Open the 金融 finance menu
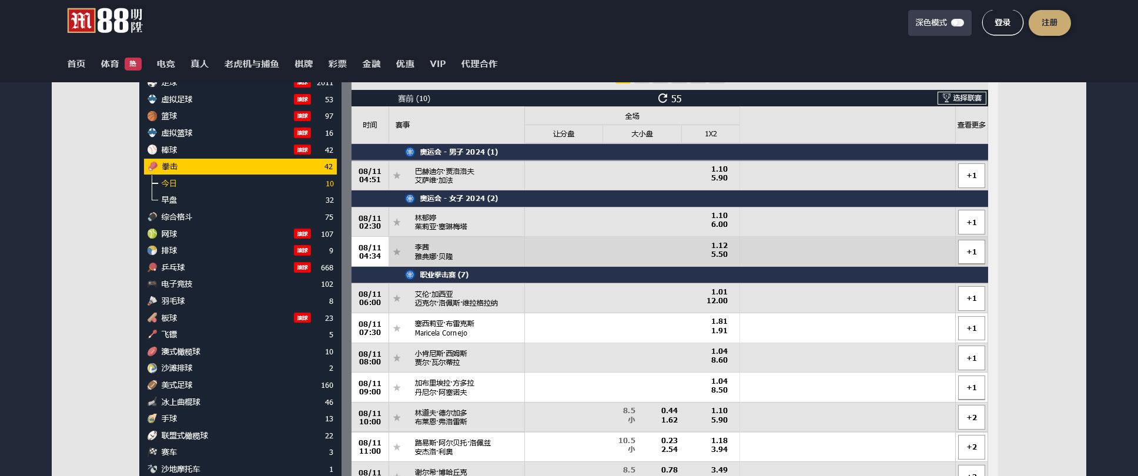This screenshot has width=1138, height=476. pos(371,64)
